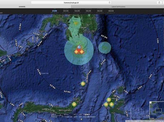Viewport: 164px width, 122px height.
Task: Click the SCALE readout 1:4 668 083
Action: (x=68, y=117)
